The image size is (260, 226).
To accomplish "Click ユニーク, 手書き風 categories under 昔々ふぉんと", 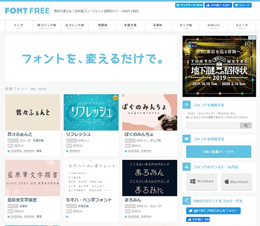I will tap(32, 140).
